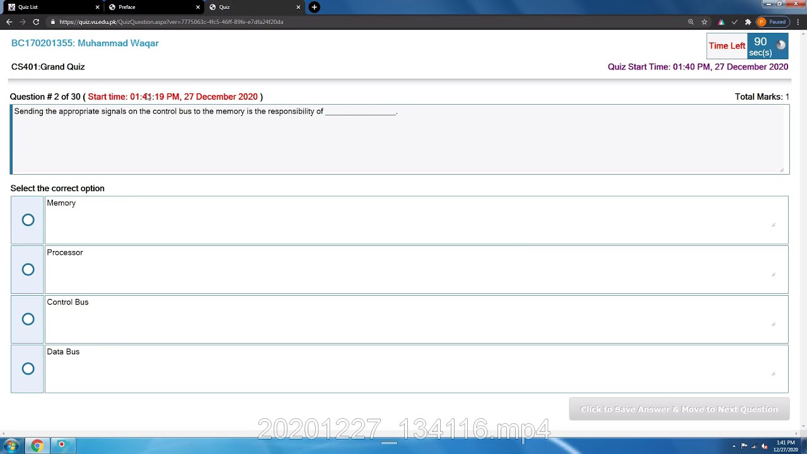This screenshot has width=807, height=454.
Task: Reload the quiz page
Action: [36, 22]
